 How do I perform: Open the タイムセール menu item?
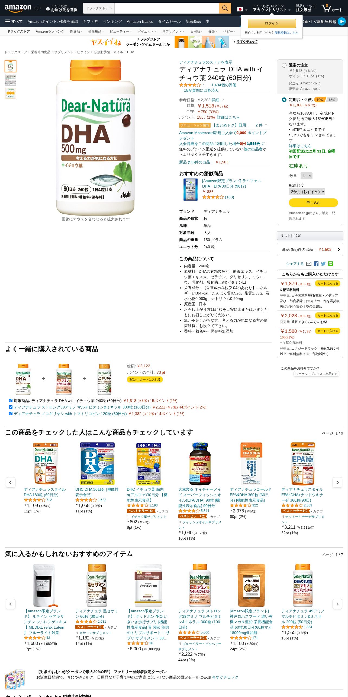[169, 21]
